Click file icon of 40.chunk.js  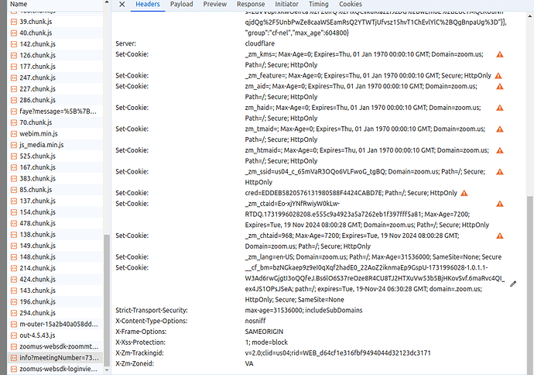coord(14,33)
